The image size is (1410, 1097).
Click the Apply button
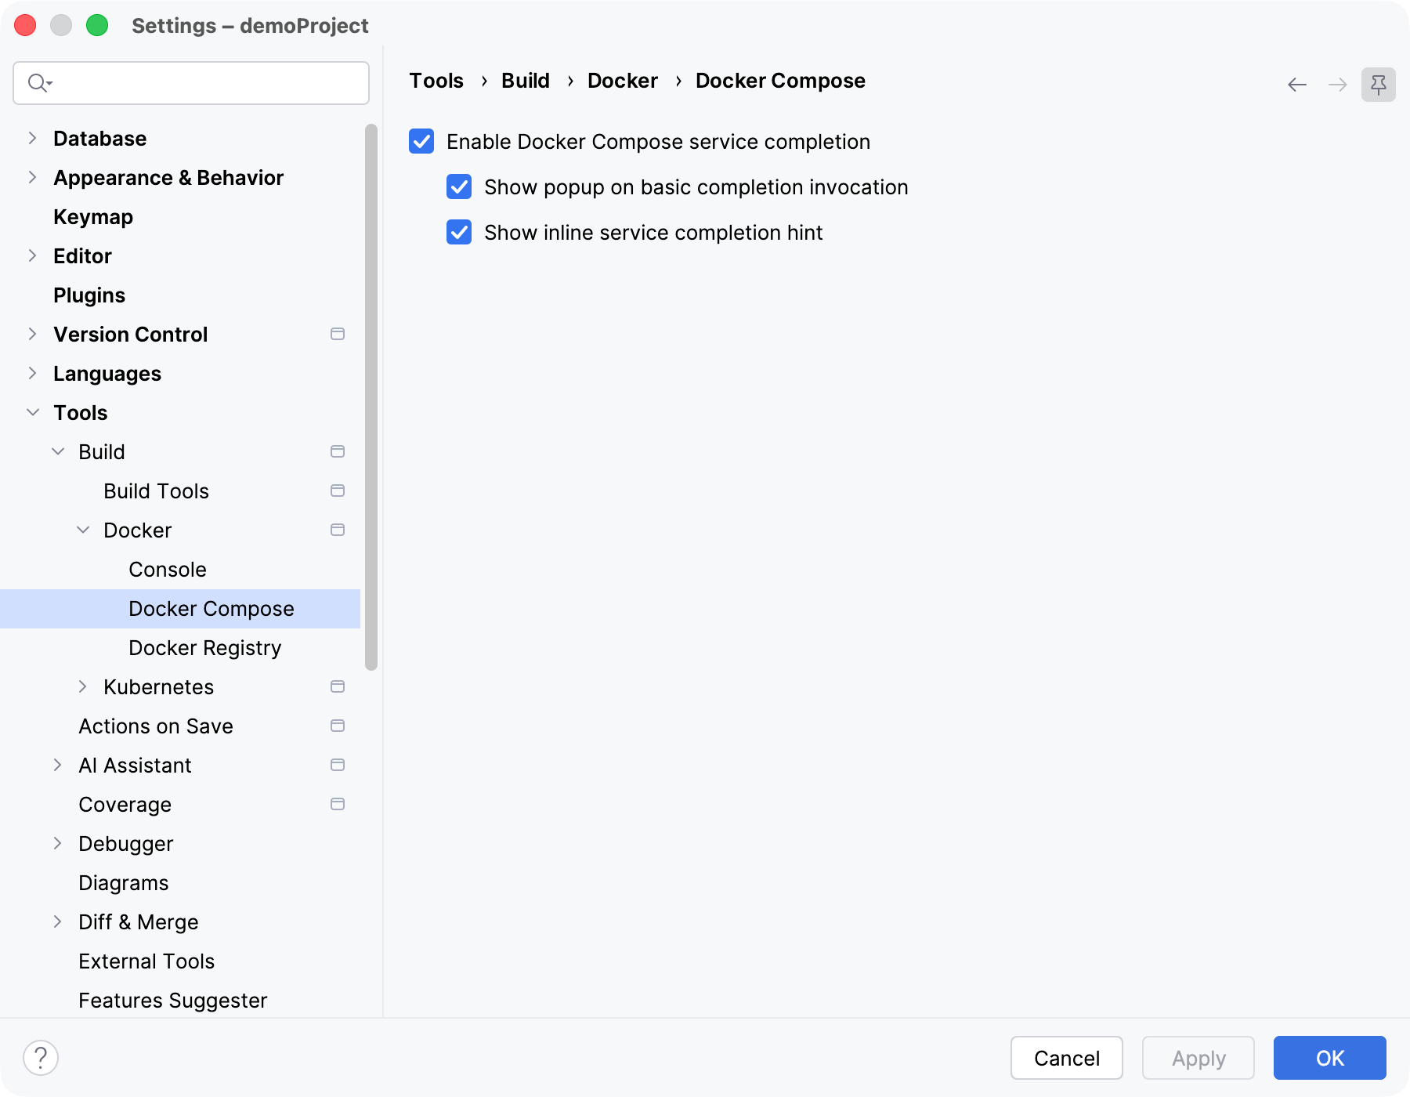pyautogui.click(x=1198, y=1058)
